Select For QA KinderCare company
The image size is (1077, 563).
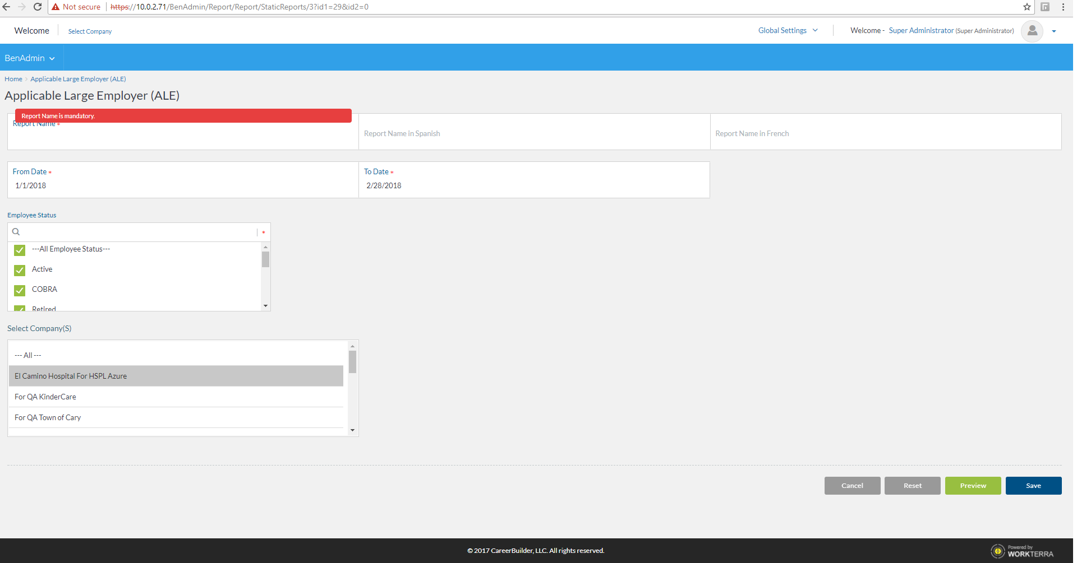point(45,397)
